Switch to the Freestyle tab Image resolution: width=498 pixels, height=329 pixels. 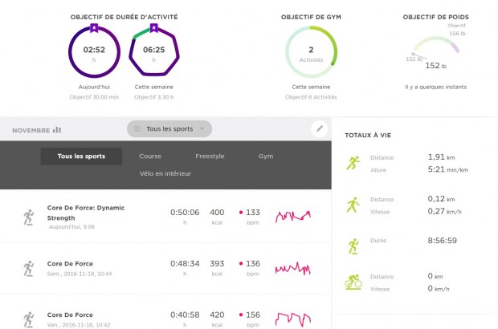coord(210,156)
